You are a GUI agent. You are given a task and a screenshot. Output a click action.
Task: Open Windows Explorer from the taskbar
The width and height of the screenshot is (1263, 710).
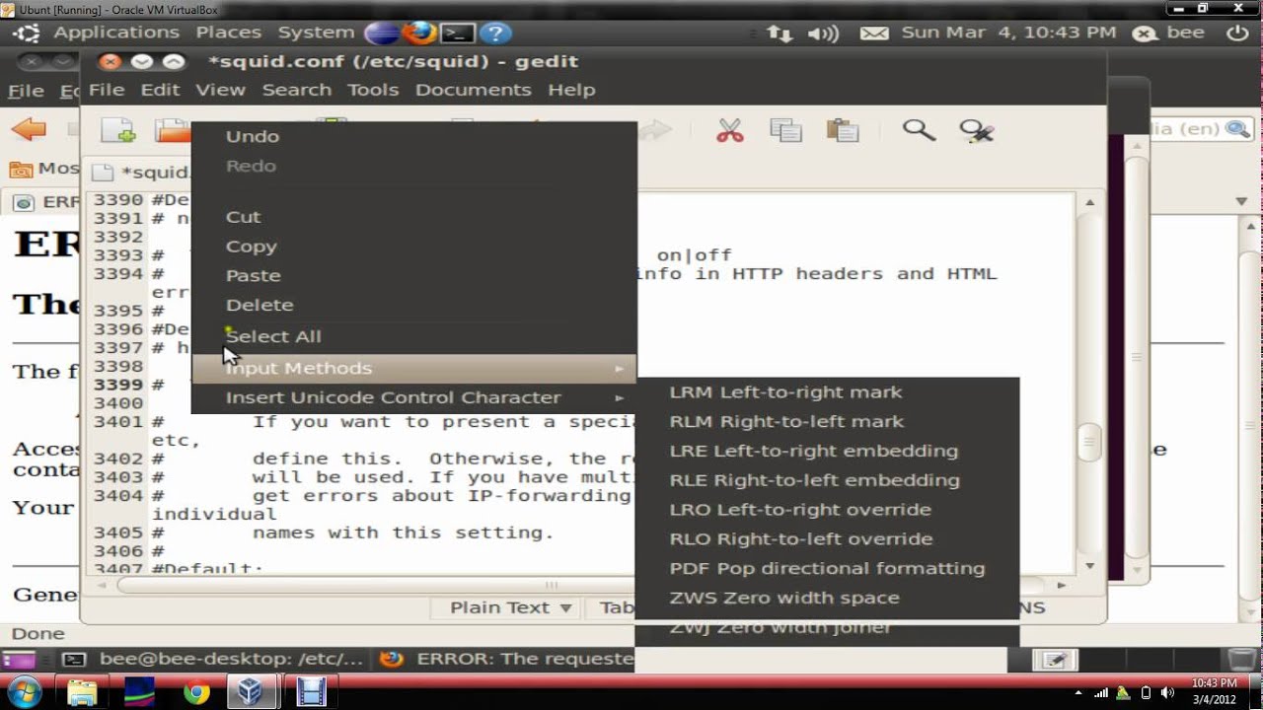83,692
